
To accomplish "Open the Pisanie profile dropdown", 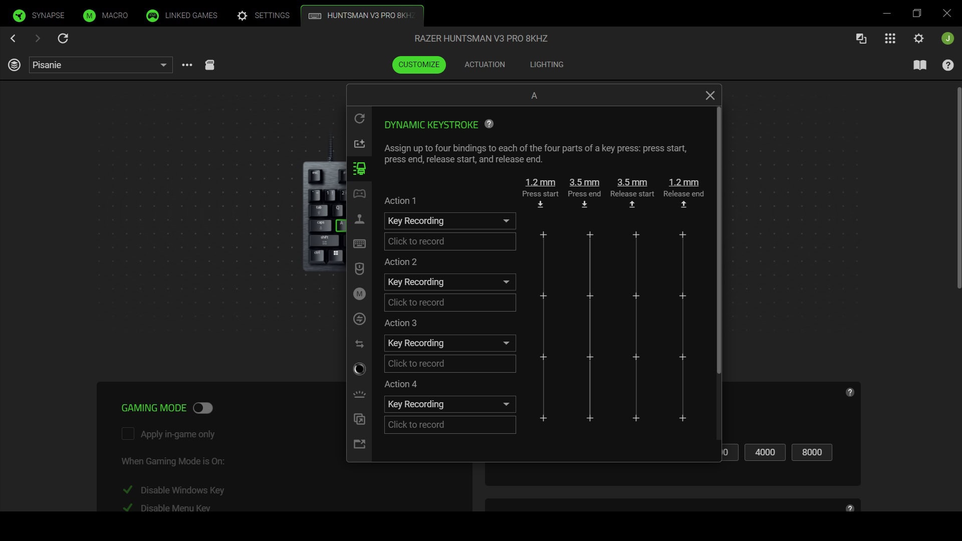I will (x=100, y=65).
